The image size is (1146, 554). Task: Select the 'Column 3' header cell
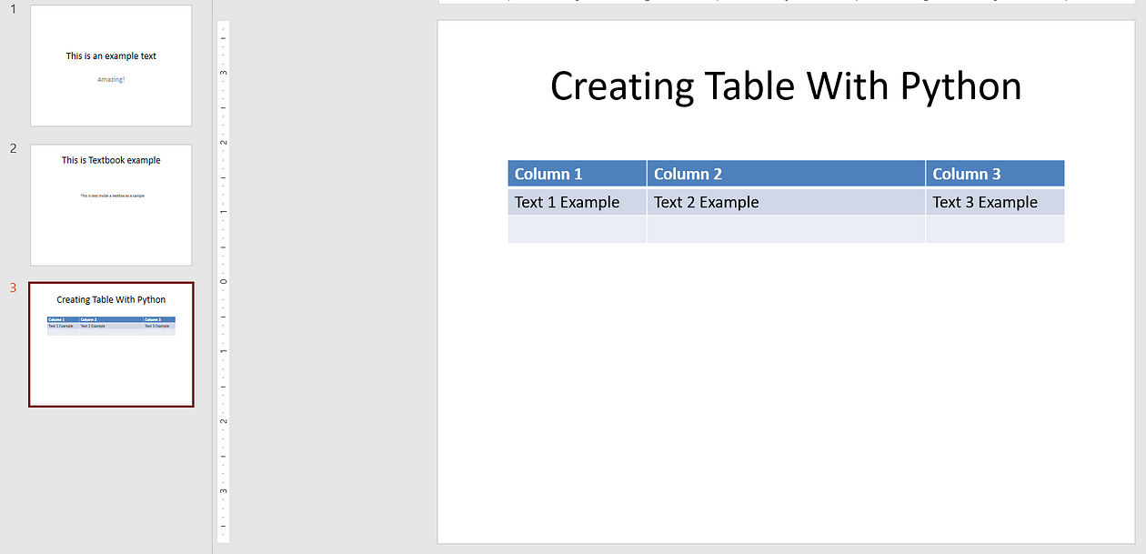click(x=994, y=174)
